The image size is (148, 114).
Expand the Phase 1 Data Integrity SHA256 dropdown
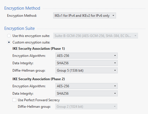pyautogui.click(x=87, y=63)
